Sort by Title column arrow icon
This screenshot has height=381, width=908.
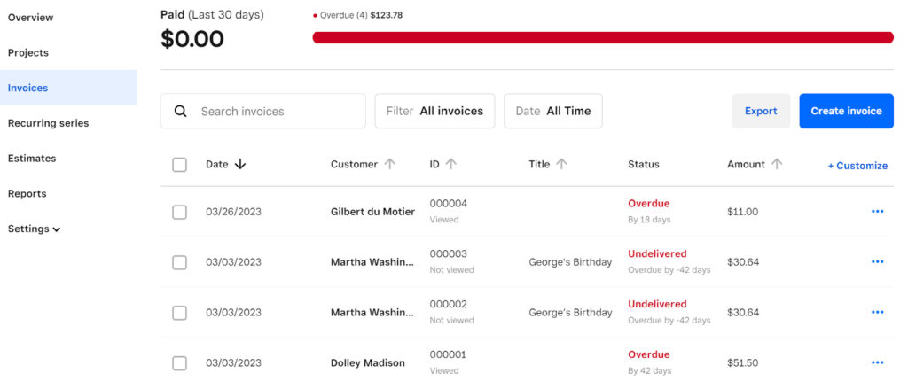click(x=561, y=164)
